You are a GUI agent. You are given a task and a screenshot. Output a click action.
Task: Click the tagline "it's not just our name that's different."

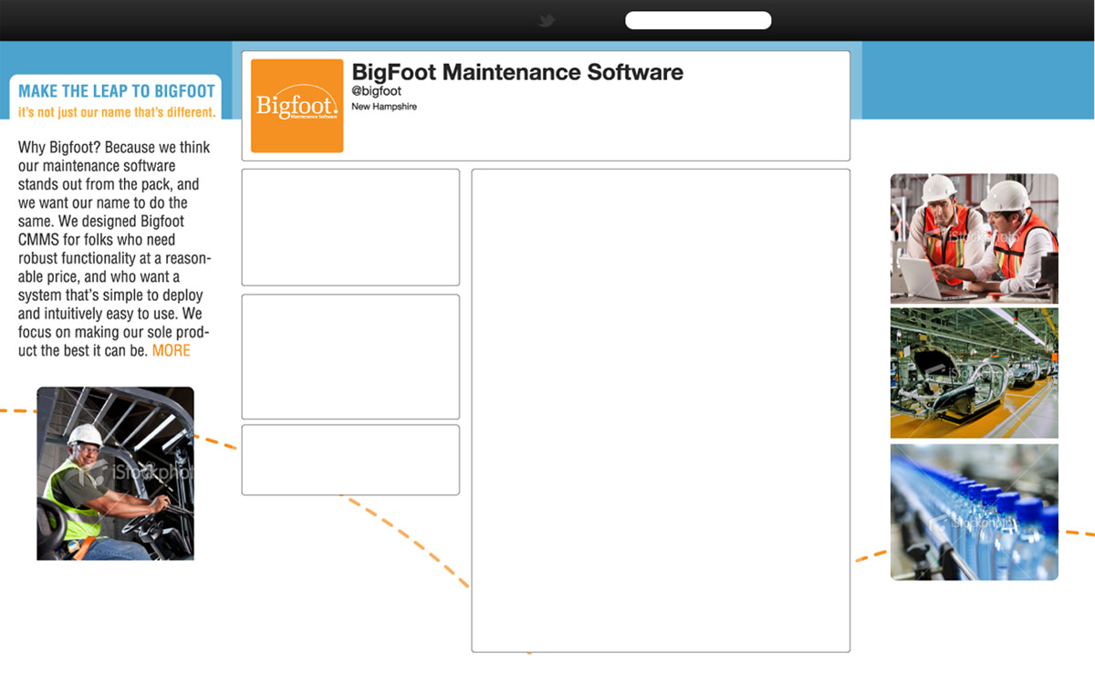[x=117, y=112]
